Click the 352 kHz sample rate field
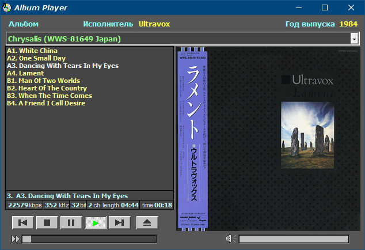This screenshot has height=250, width=365. (x=56, y=205)
